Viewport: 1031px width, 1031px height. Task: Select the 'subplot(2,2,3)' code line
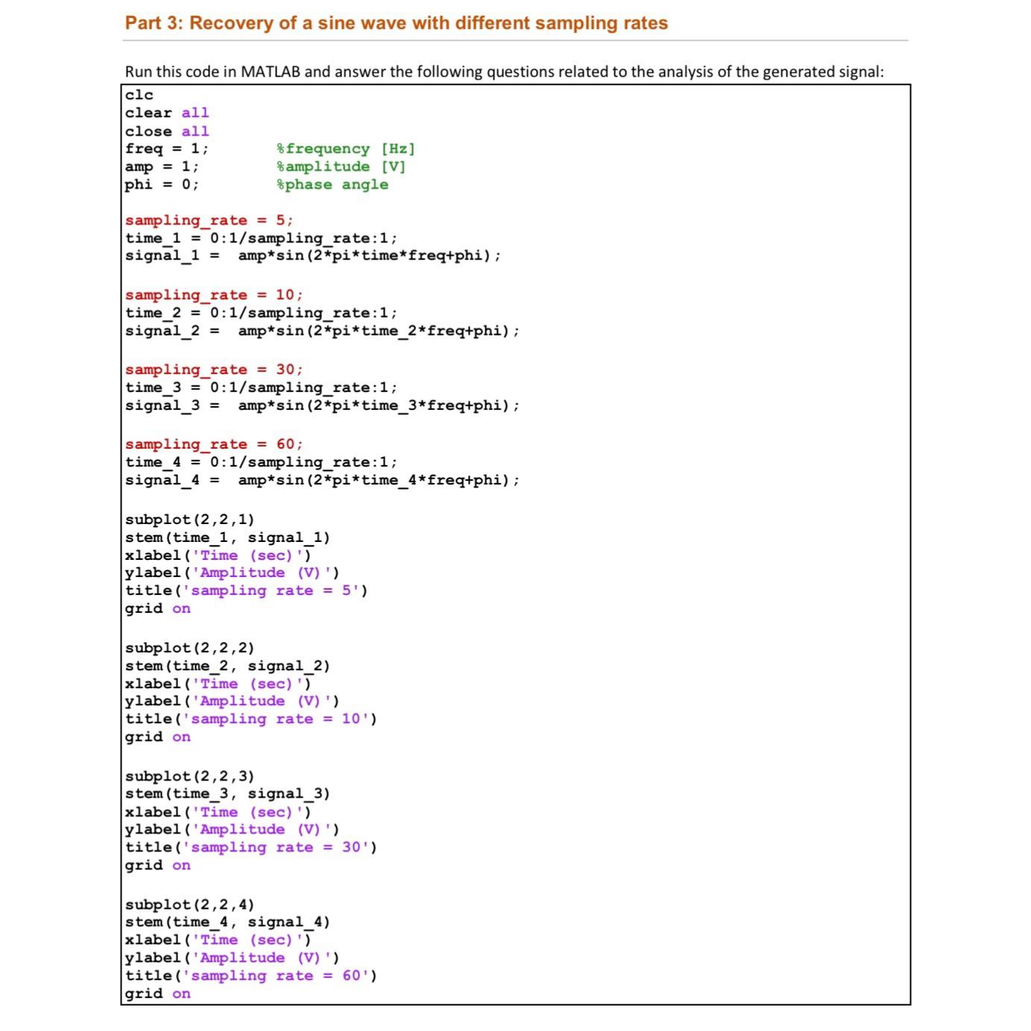coord(189,775)
